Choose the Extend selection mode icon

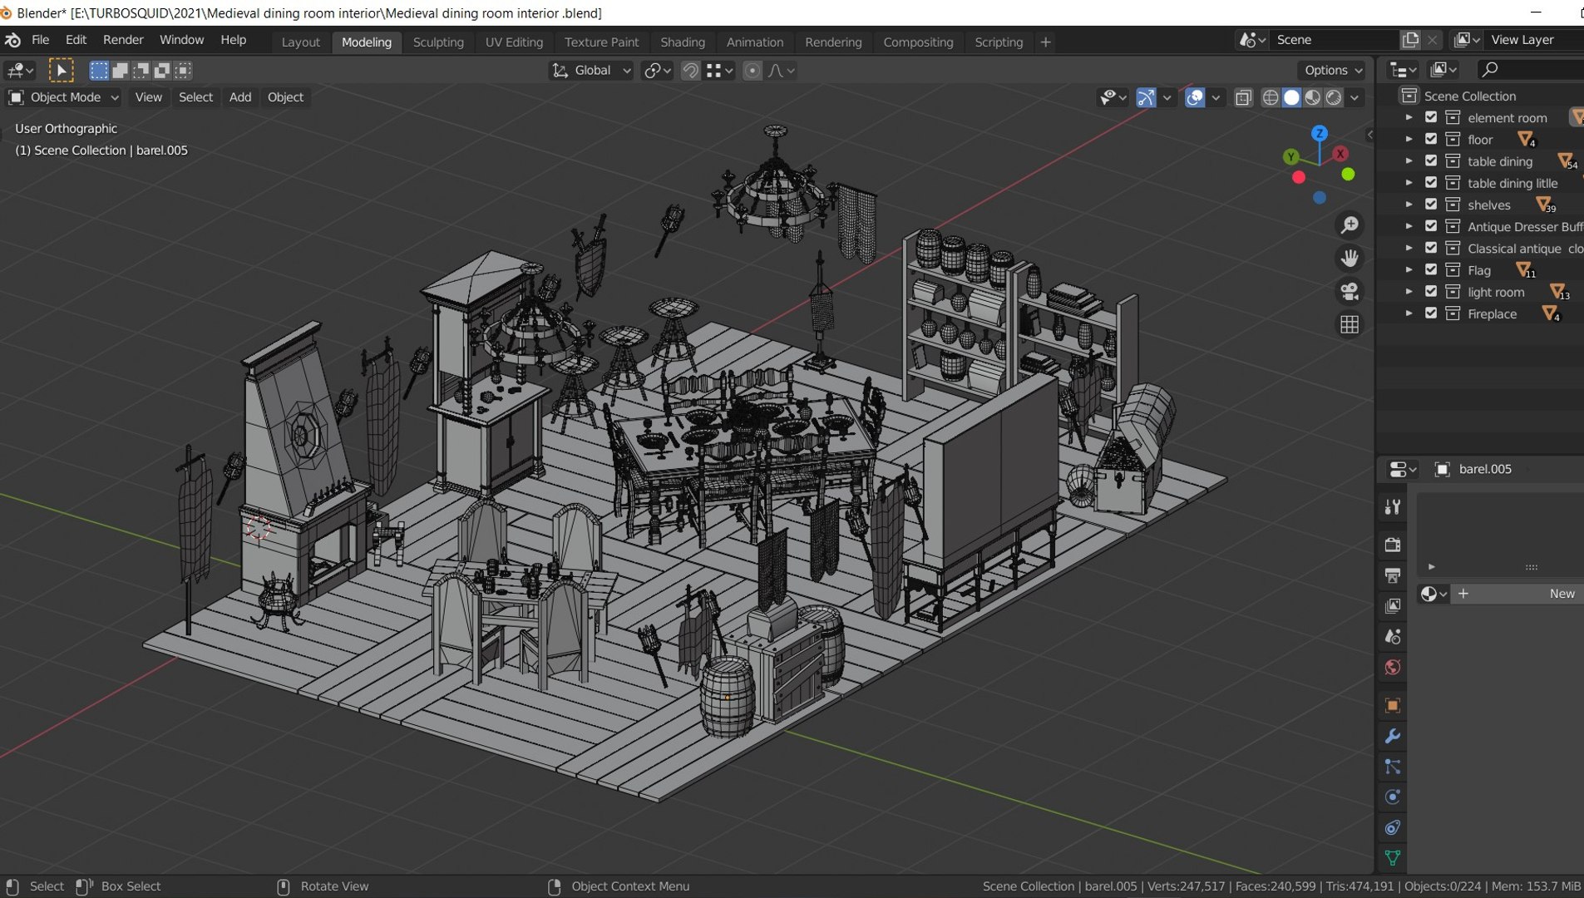click(120, 71)
